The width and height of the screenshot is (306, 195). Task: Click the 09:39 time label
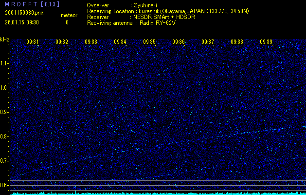coord(266,42)
